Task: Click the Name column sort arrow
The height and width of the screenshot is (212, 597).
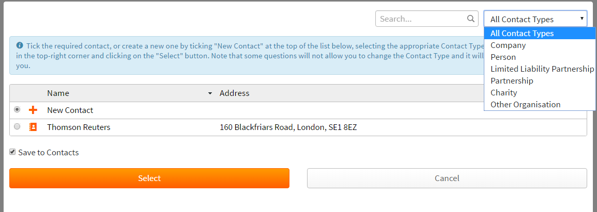Action: [210, 93]
